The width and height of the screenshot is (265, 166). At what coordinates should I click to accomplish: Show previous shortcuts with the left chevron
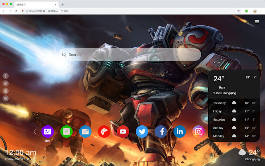tap(35, 132)
